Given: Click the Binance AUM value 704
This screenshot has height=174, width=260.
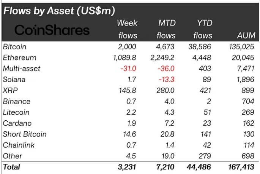Looking at the screenshot, I should (248, 101).
